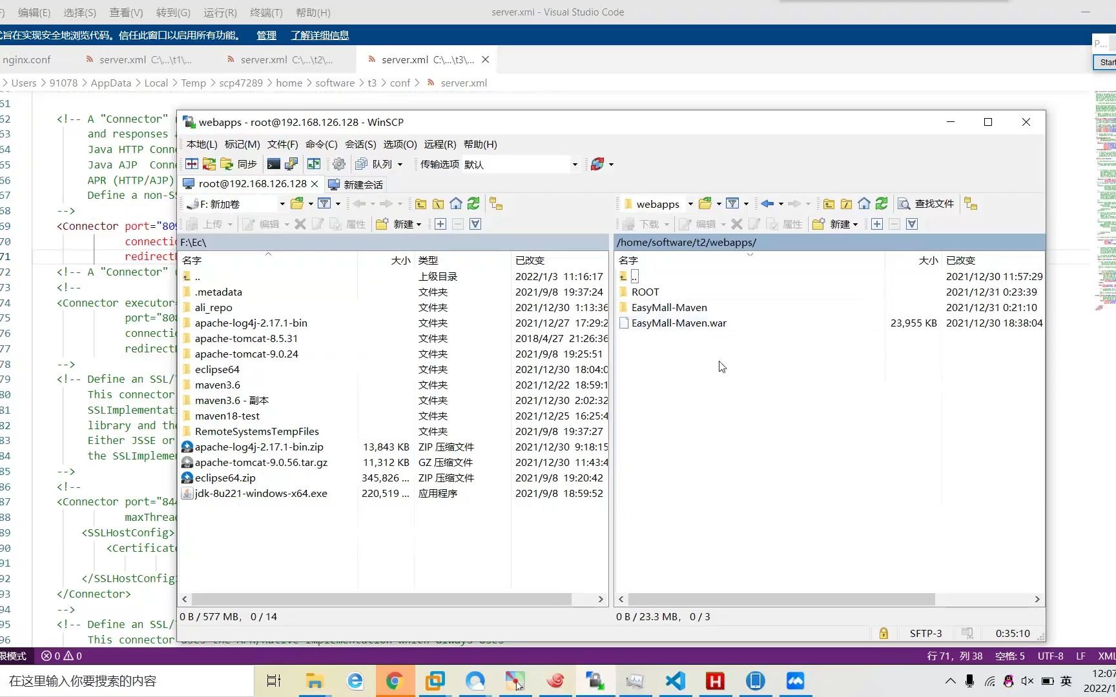Click the local panel 新建 (New) button
The image size is (1116, 697).
[x=398, y=224]
